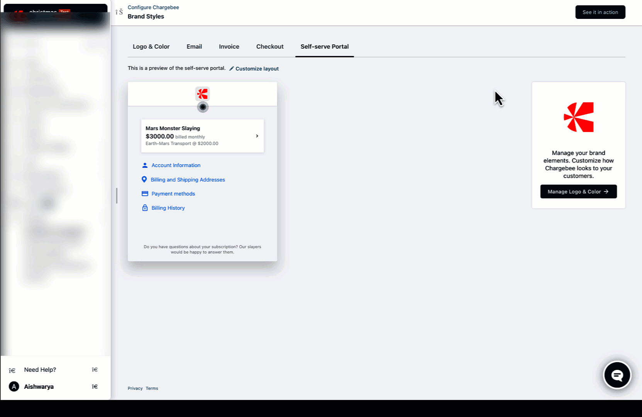The width and height of the screenshot is (642, 417).
Task: Open the chat support bubble icon
Action: 617,375
